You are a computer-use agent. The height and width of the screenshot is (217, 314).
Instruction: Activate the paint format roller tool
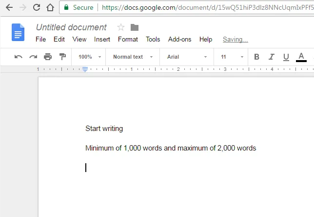(x=62, y=57)
